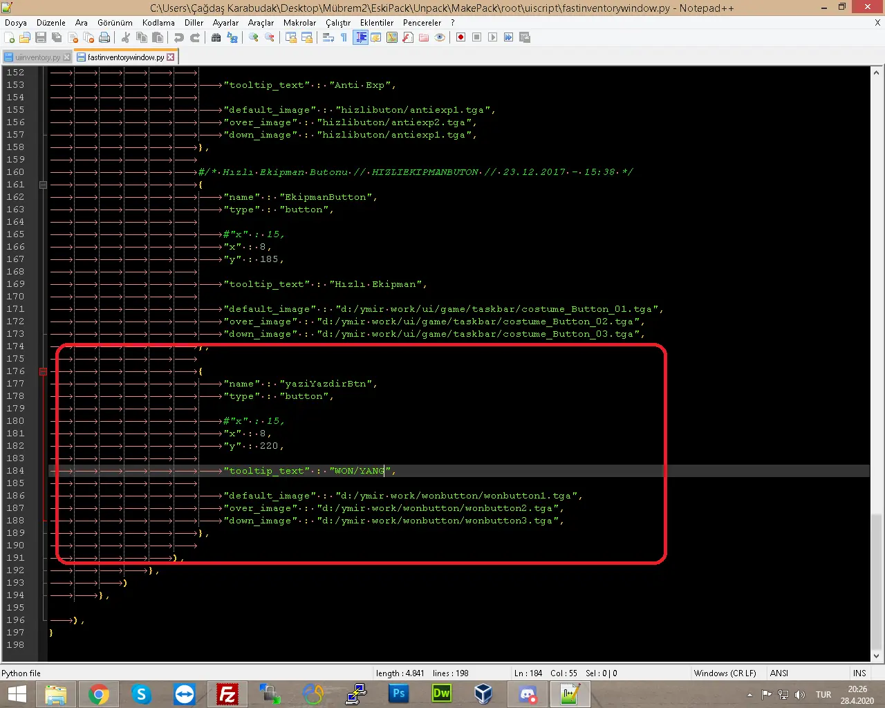Click the Close document toolbar icon
This screenshot has height=708, width=885.
click(73, 37)
